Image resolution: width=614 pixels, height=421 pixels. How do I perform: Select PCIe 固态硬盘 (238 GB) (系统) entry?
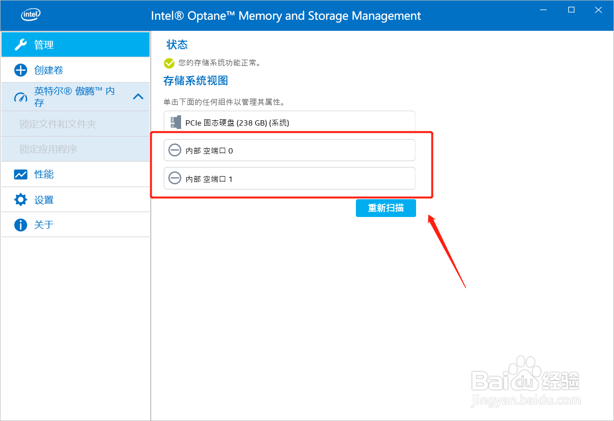[289, 122]
